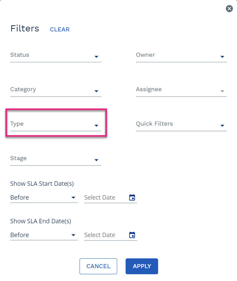Click the Status dropdown arrow

tap(96, 57)
